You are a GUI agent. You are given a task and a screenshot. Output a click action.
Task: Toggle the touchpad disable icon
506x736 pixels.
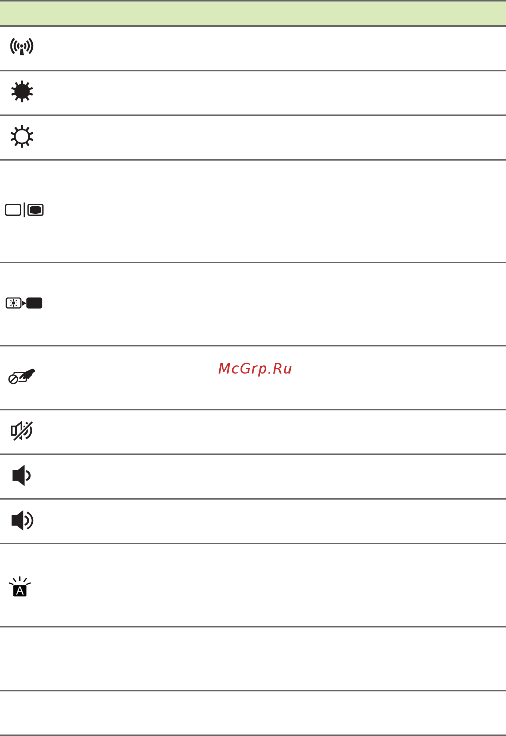pyautogui.click(x=22, y=376)
